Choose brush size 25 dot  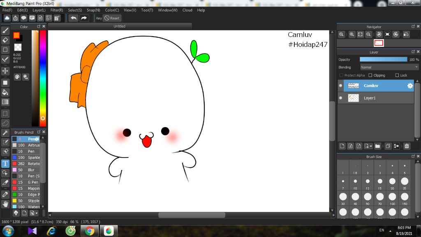405,181
